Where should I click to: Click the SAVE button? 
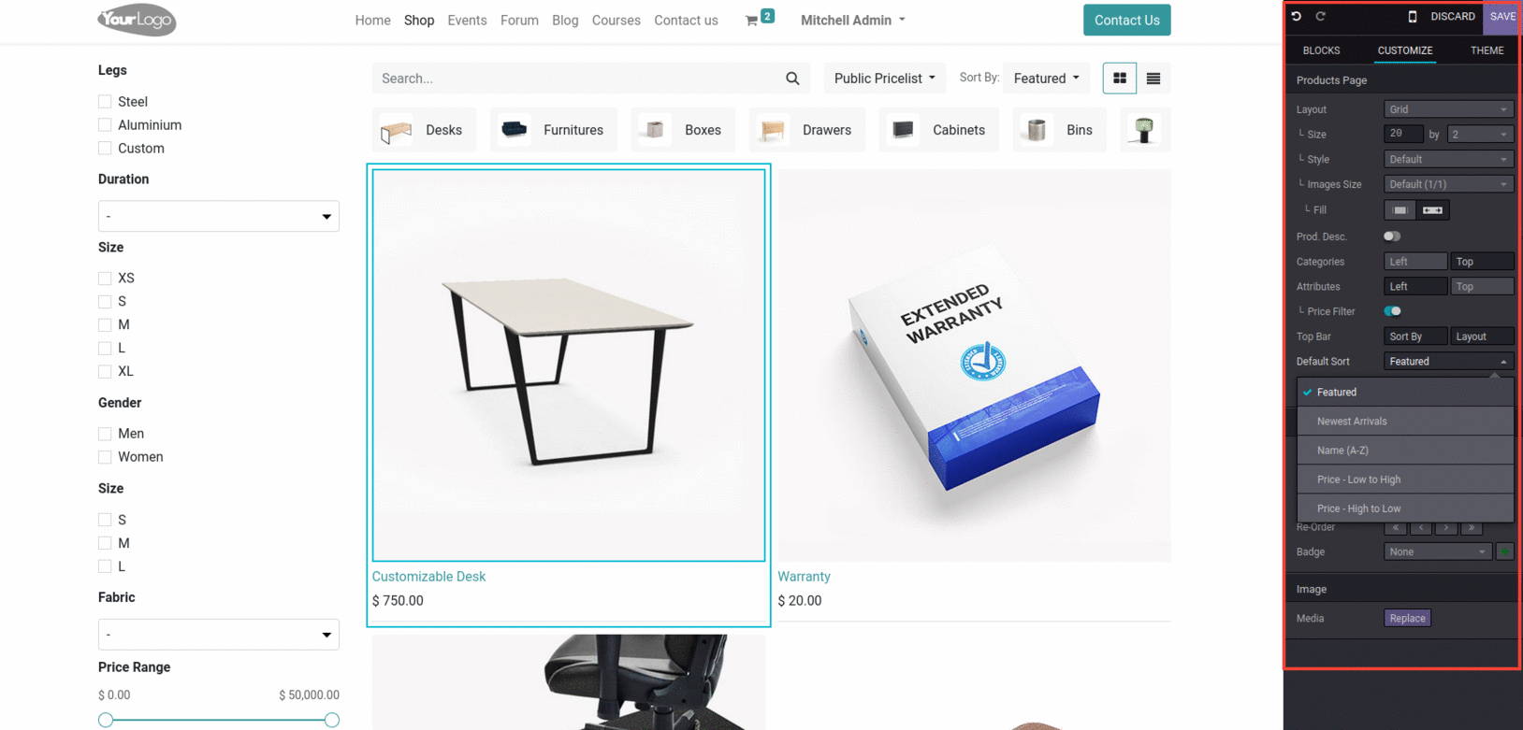pos(1502,16)
